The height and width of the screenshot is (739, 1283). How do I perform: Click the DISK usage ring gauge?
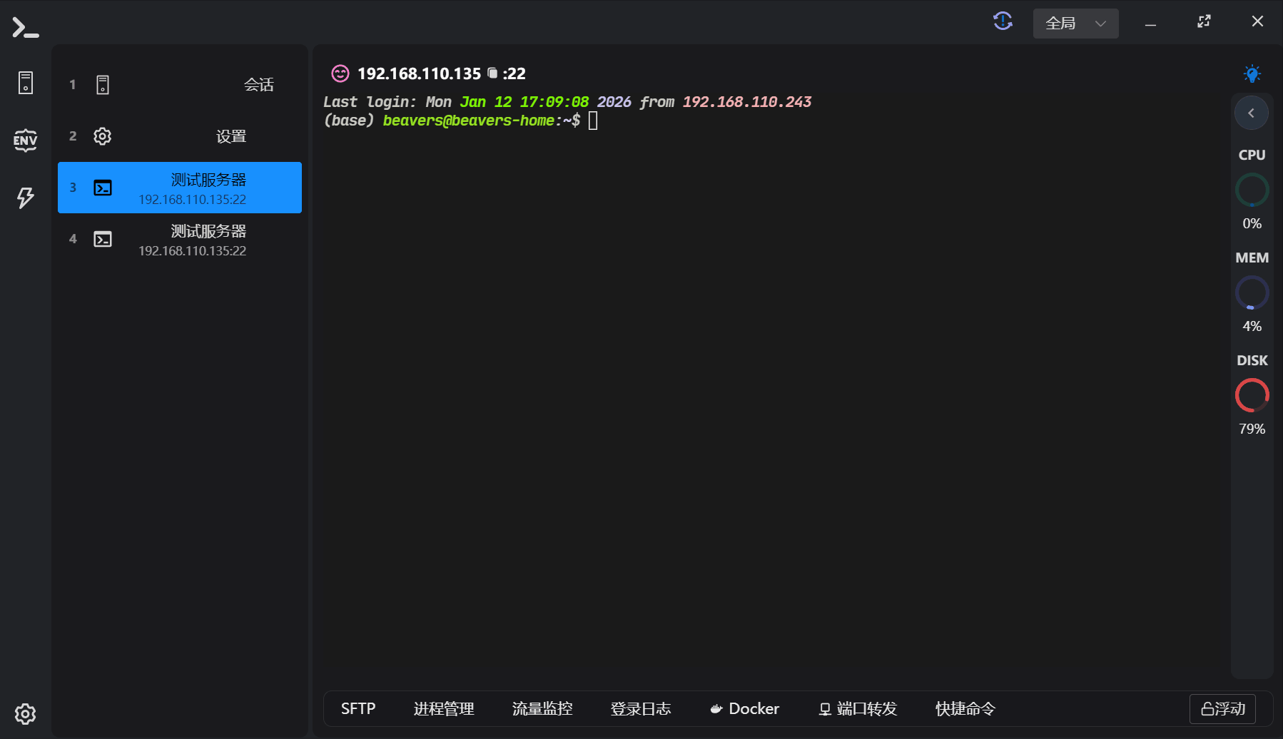[x=1252, y=395]
